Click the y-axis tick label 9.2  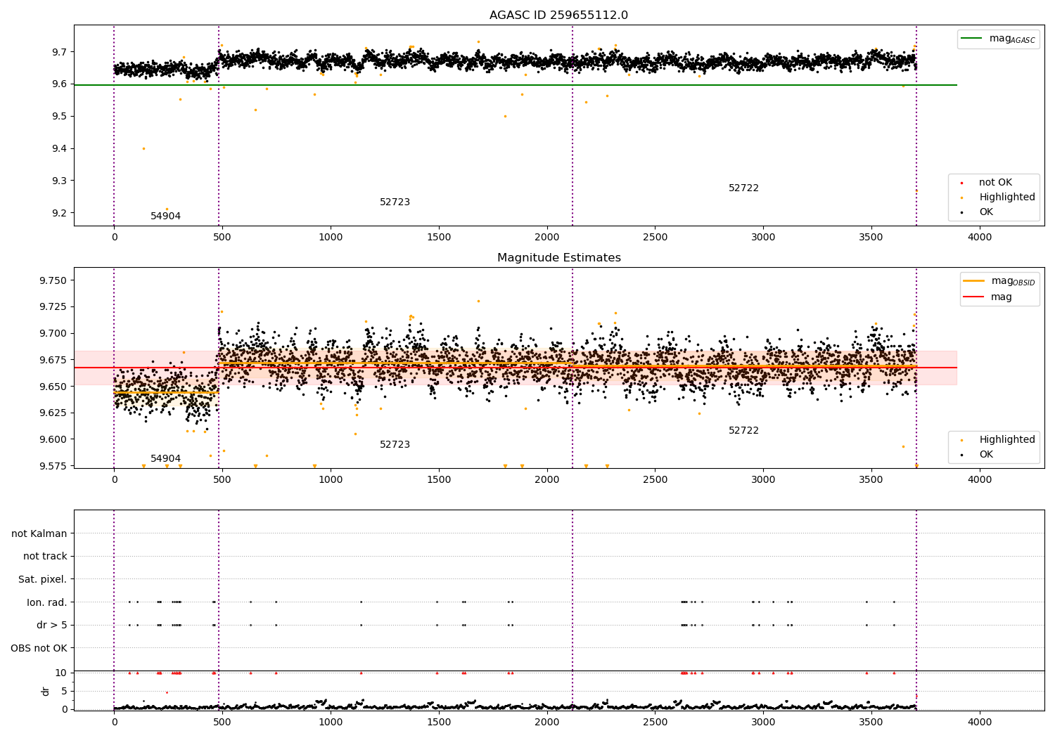(58, 214)
